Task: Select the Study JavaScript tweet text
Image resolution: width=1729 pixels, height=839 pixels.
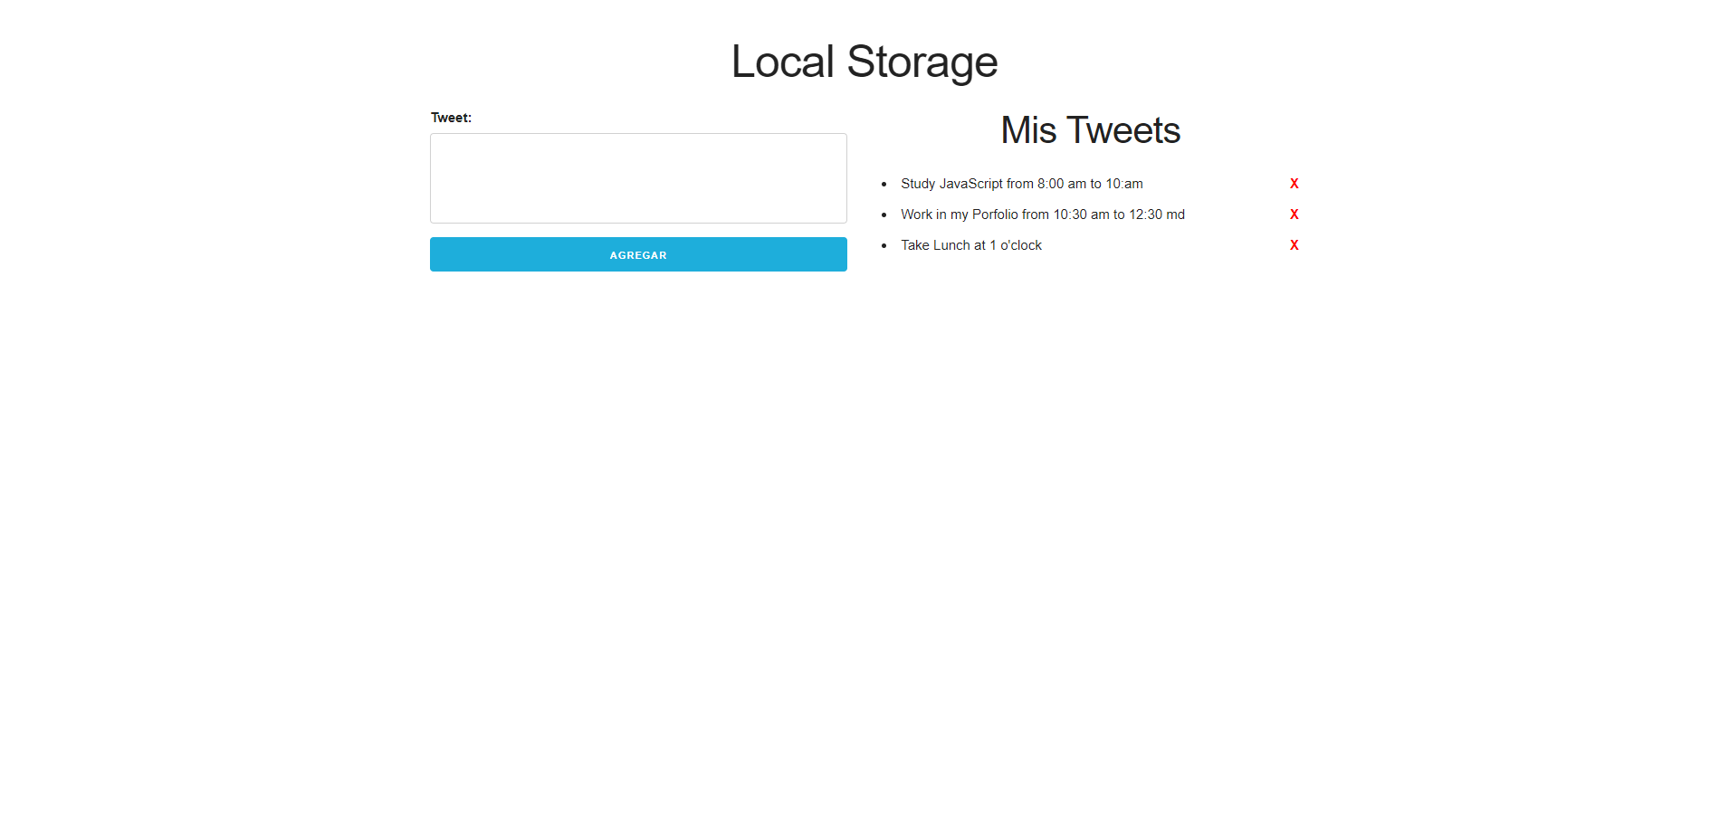Action: (x=1021, y=184)
